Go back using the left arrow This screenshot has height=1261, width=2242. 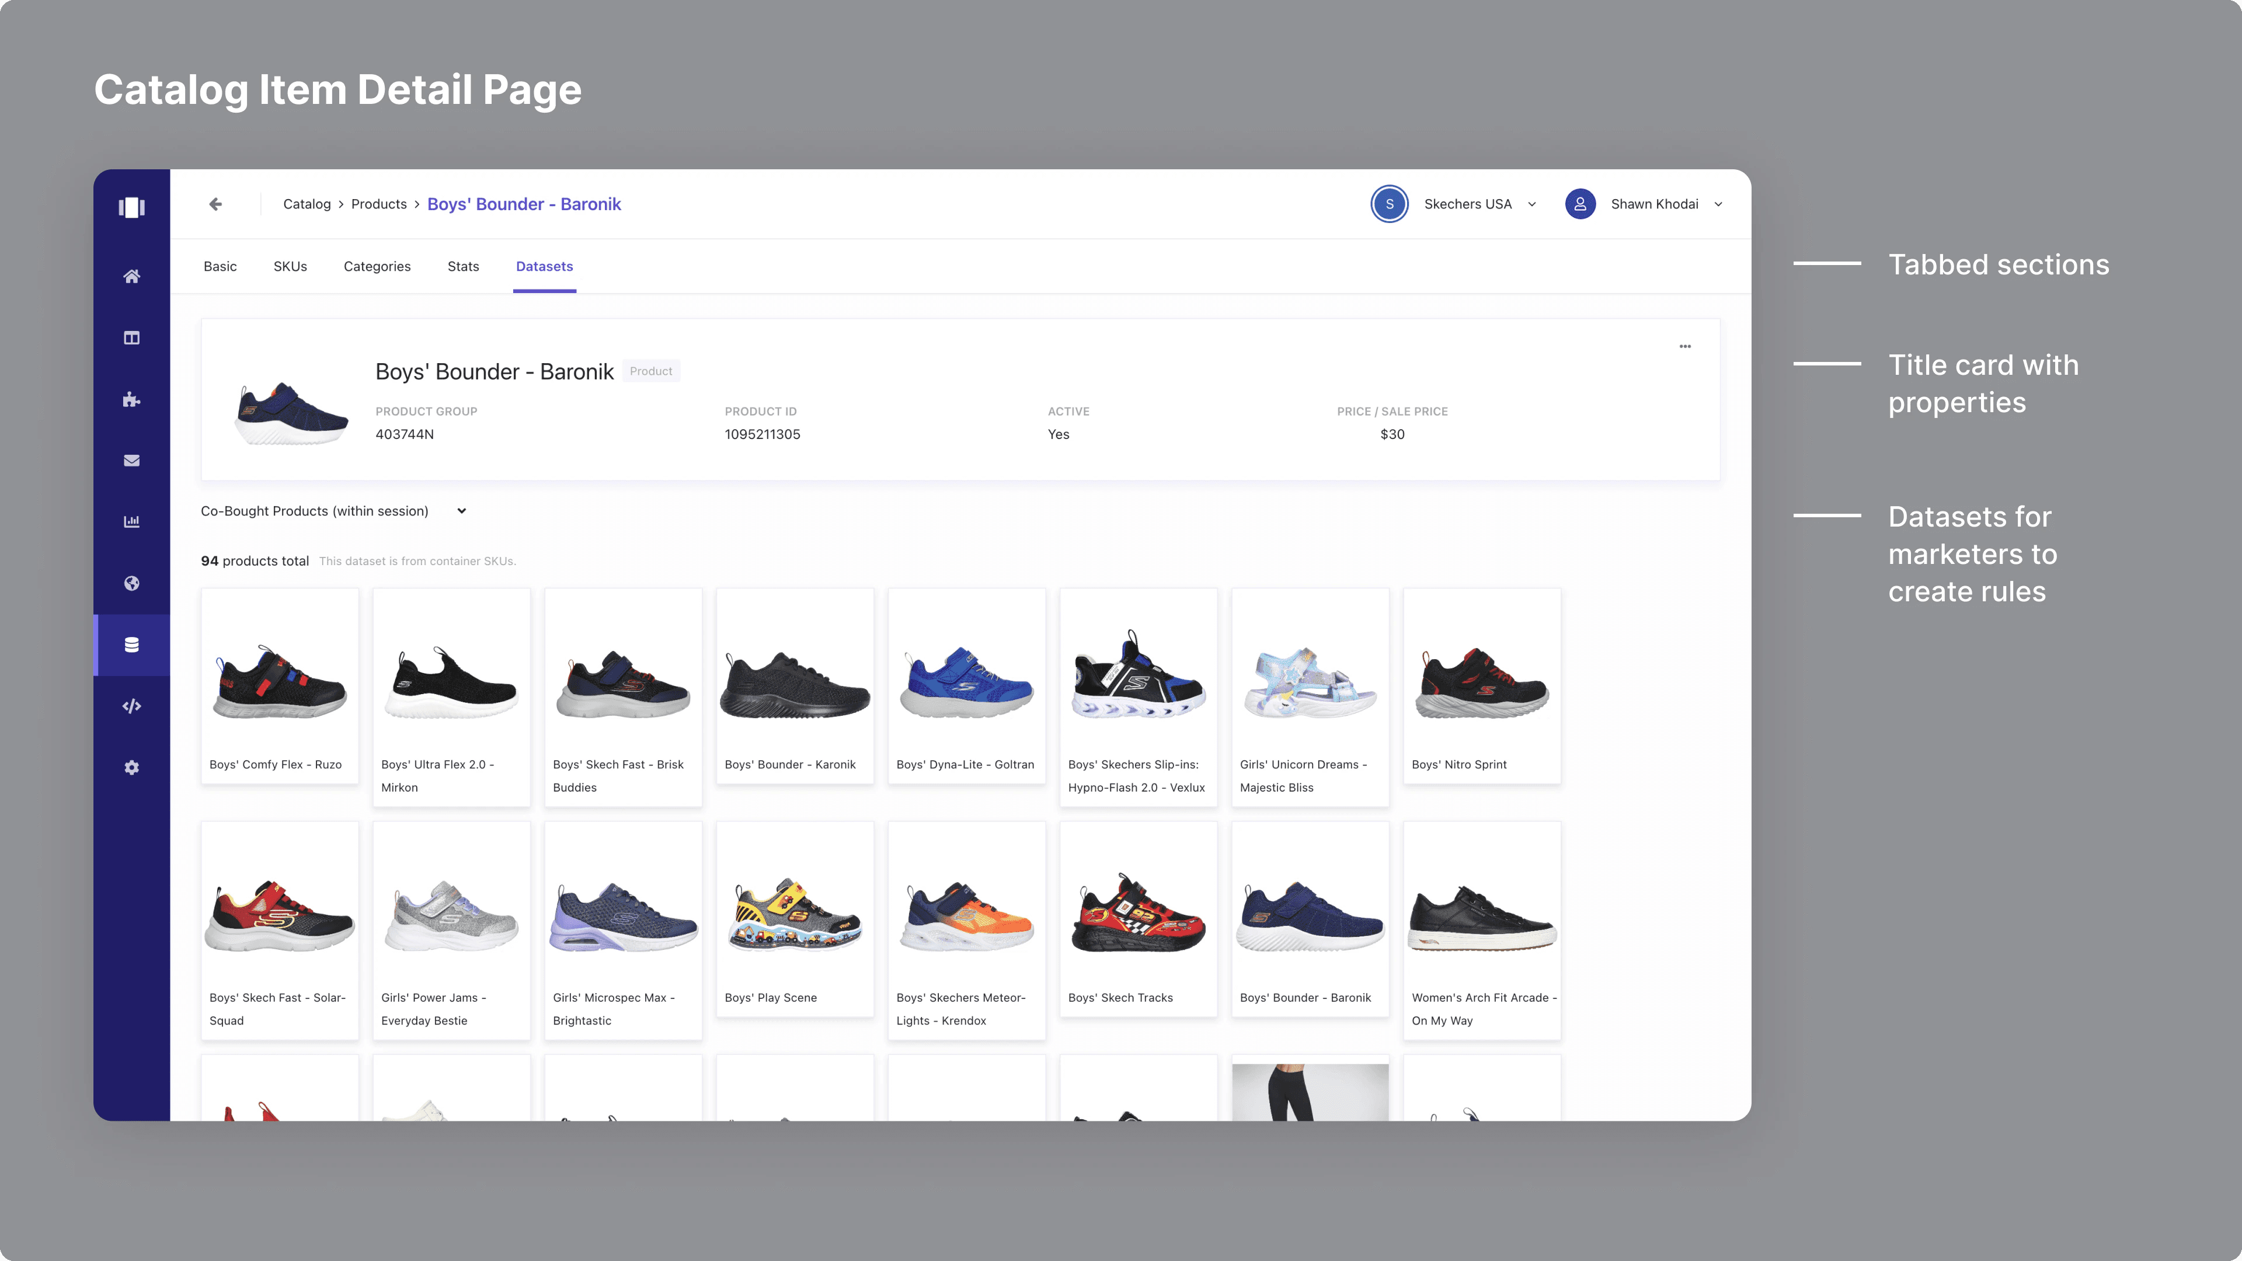215,204
